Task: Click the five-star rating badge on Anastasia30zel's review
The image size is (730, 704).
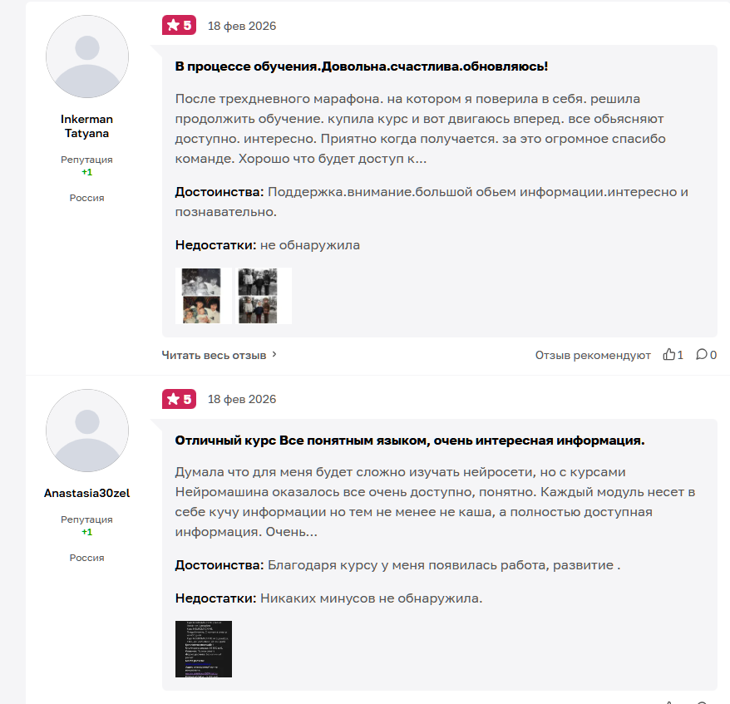Action: (179, 399)
